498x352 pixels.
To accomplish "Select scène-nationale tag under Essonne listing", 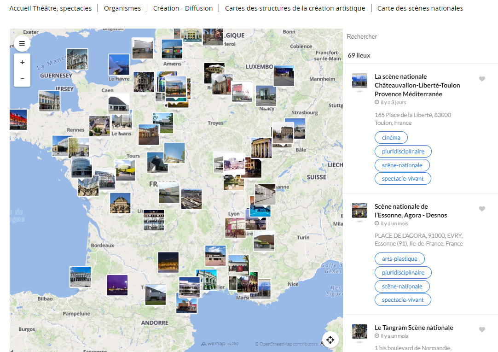I will 402,286.
